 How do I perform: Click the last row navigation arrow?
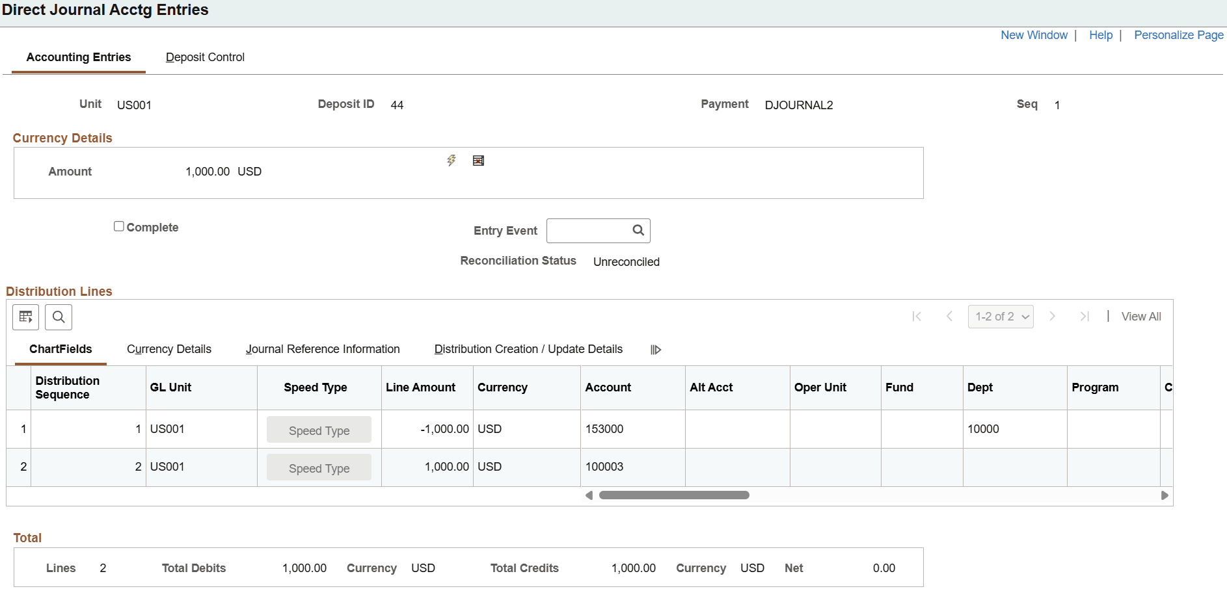[1085, 317]
